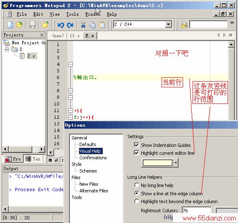Image resolution: width=238 pixels, height=223 pixels.
Task: Open the Help menu
Action: (112, 14)
